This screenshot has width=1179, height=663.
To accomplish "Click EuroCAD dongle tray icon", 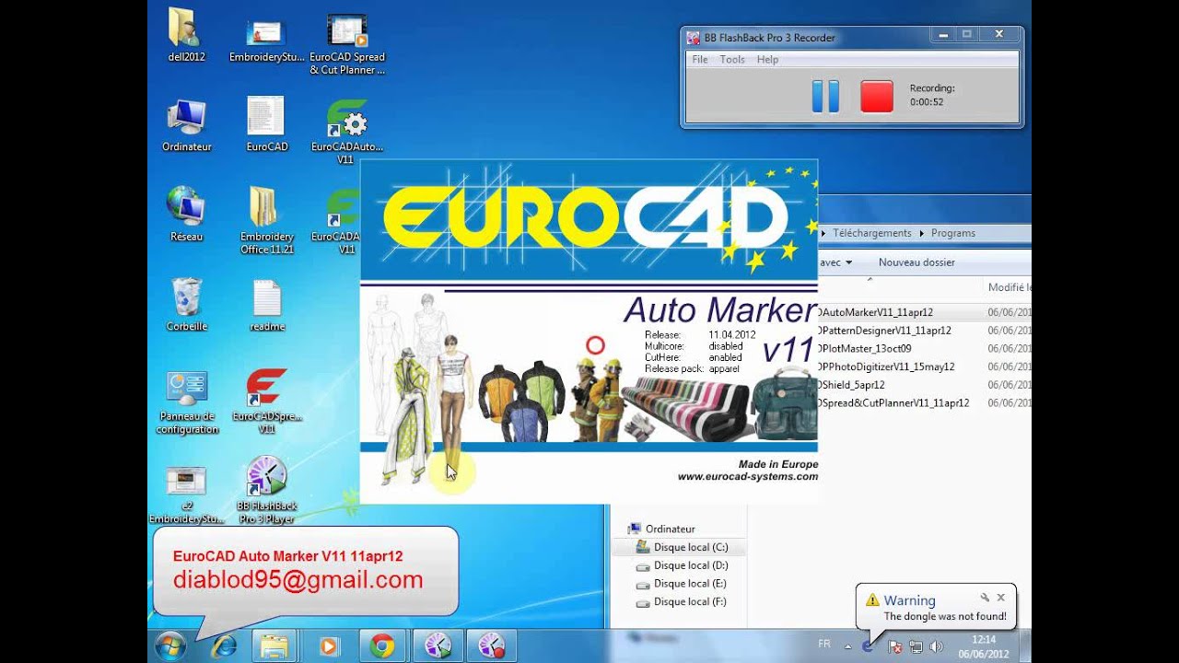I will [868, 646].
